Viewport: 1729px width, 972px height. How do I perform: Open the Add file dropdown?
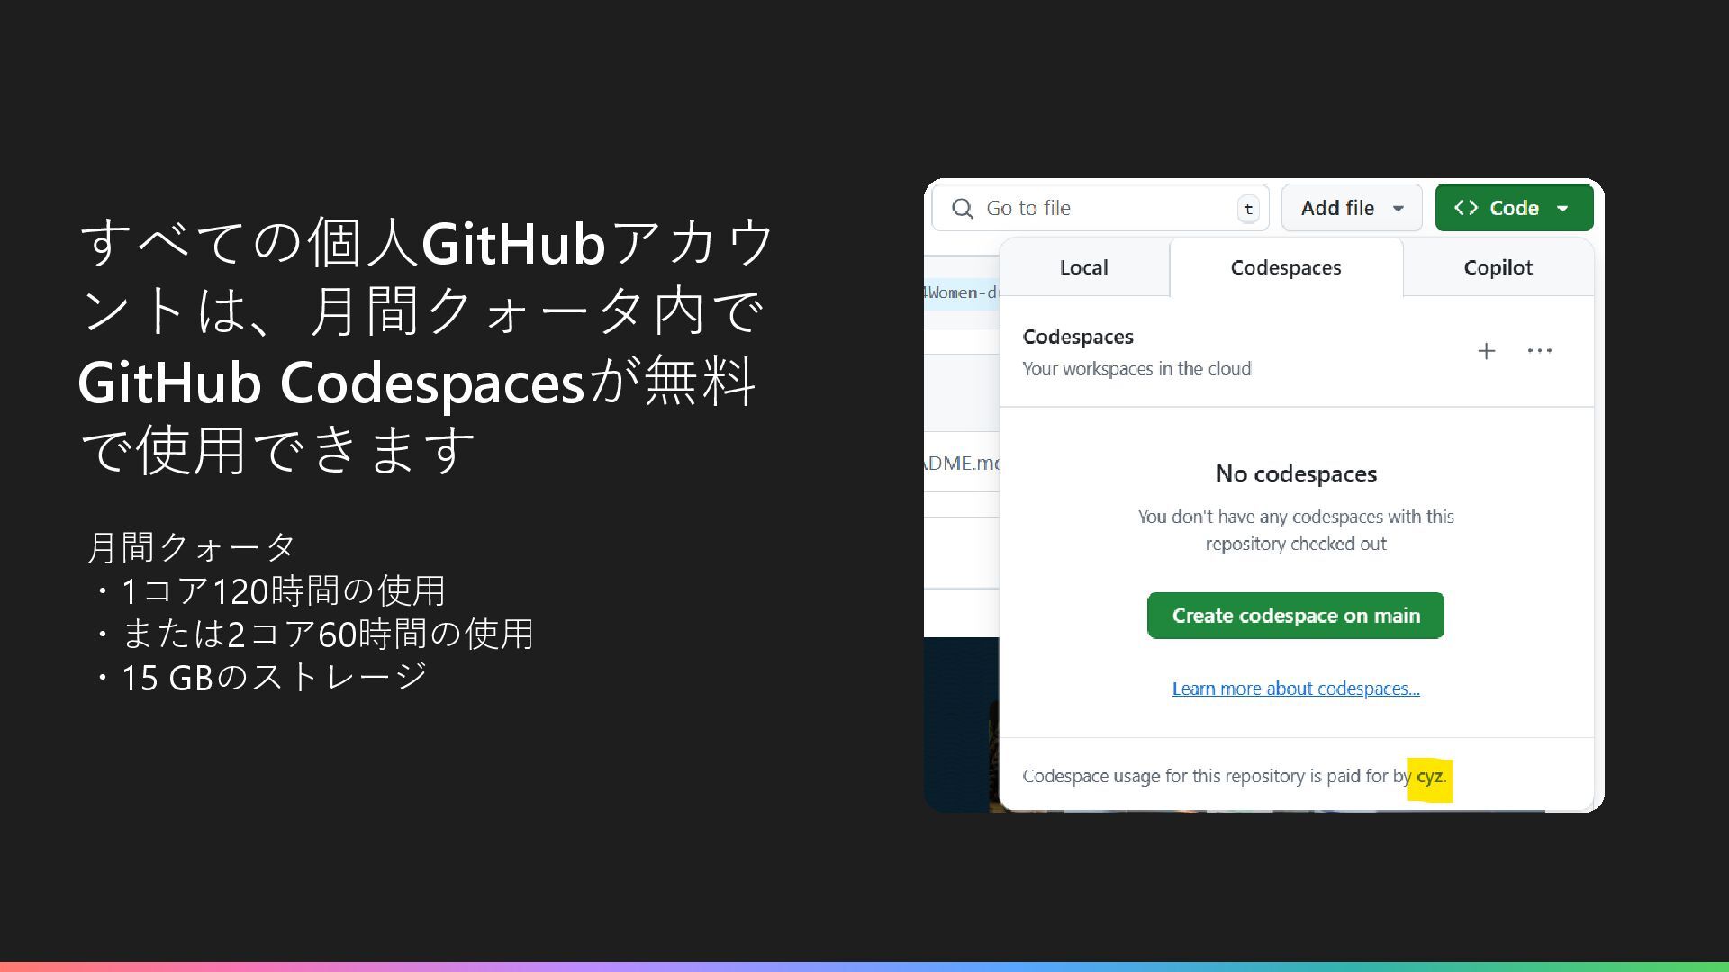click(x=1352, y=208)
